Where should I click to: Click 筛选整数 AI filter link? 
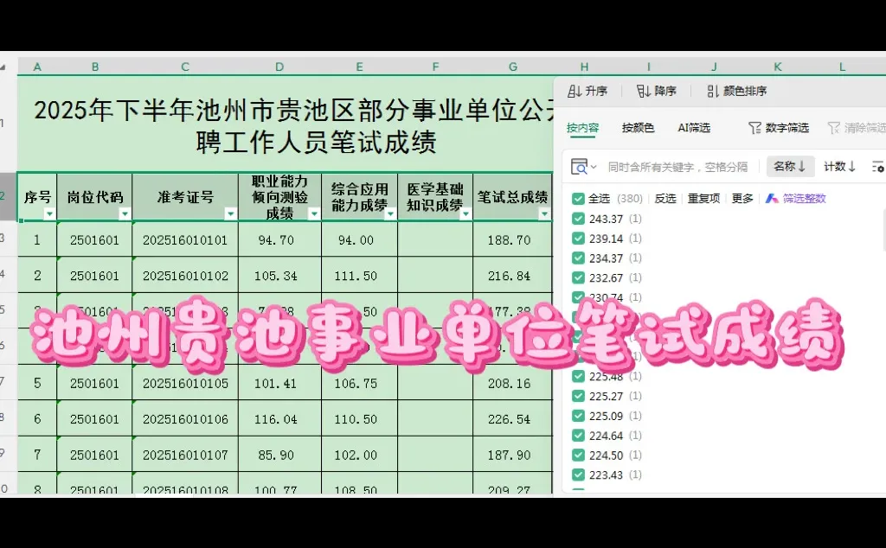coord(796,199)
